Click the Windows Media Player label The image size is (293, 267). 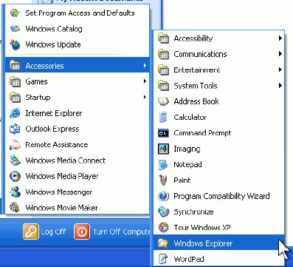pyautogui.click(x=62, y=176)
